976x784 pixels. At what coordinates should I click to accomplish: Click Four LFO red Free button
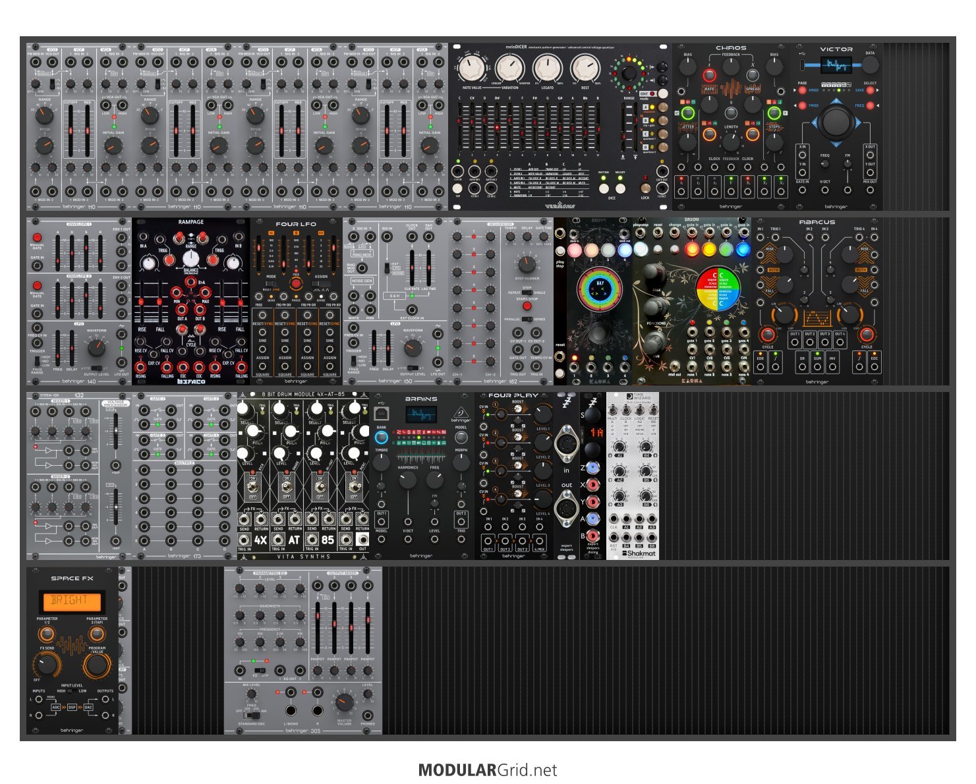point(296,284)
